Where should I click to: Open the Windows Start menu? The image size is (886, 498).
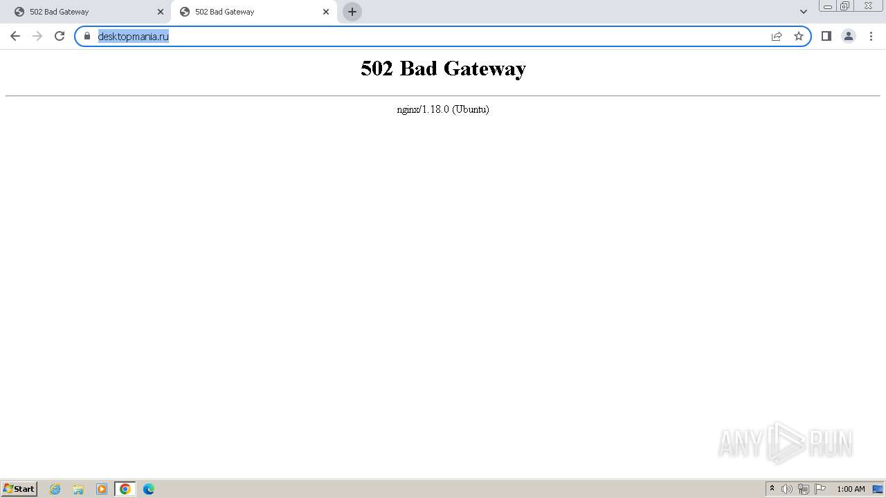pos(19,489)
